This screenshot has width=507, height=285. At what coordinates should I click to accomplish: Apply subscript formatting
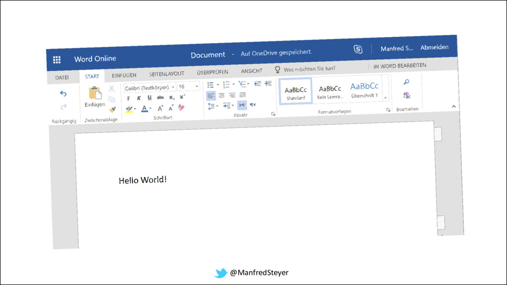pos(172,97)
